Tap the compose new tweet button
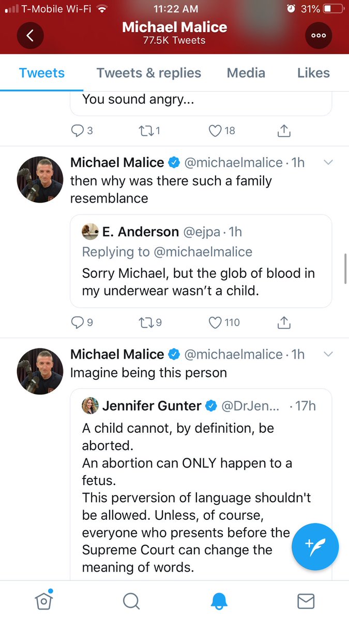This screenshot has width=349, height=622. (315, 547)
